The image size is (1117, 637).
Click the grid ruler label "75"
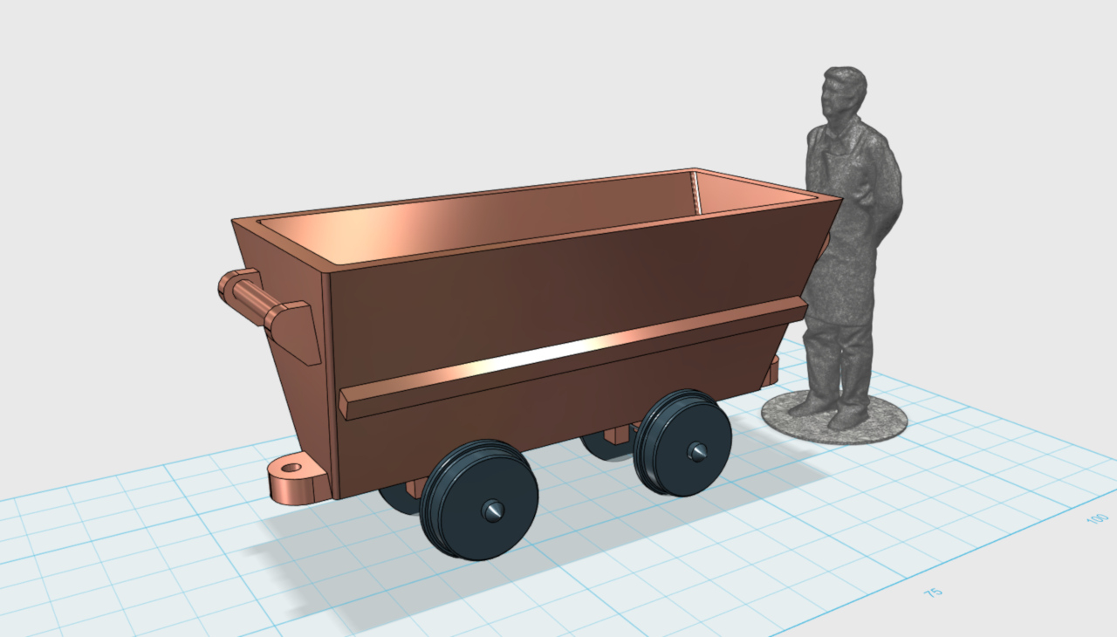coord(933,592)
